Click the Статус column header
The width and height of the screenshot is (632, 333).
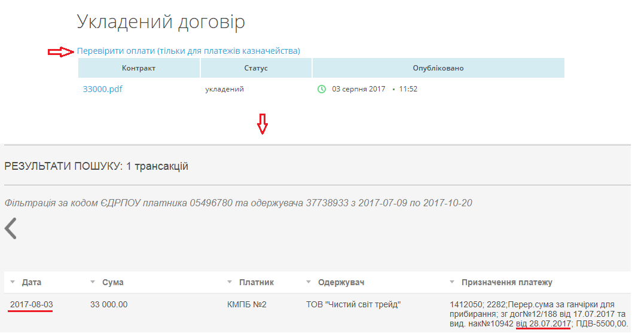click(x=256, y=68)
